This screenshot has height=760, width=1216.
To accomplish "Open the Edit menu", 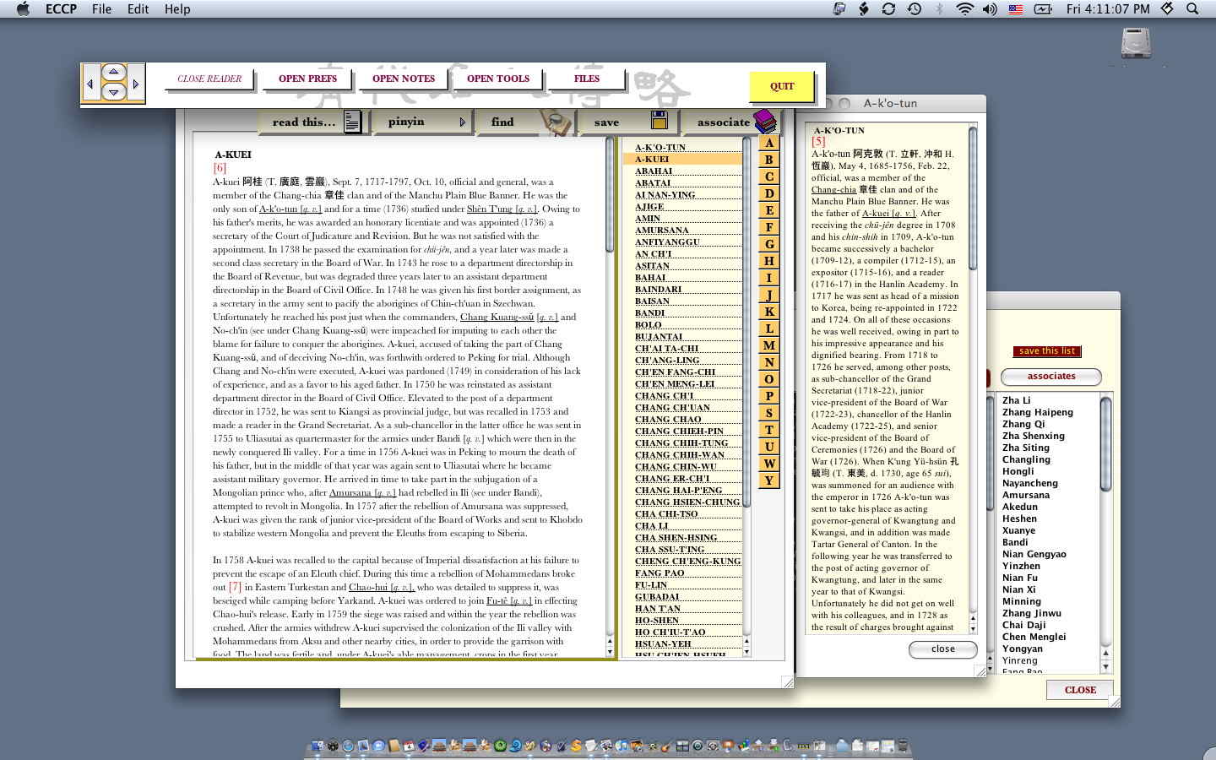I will click(138, 8).
